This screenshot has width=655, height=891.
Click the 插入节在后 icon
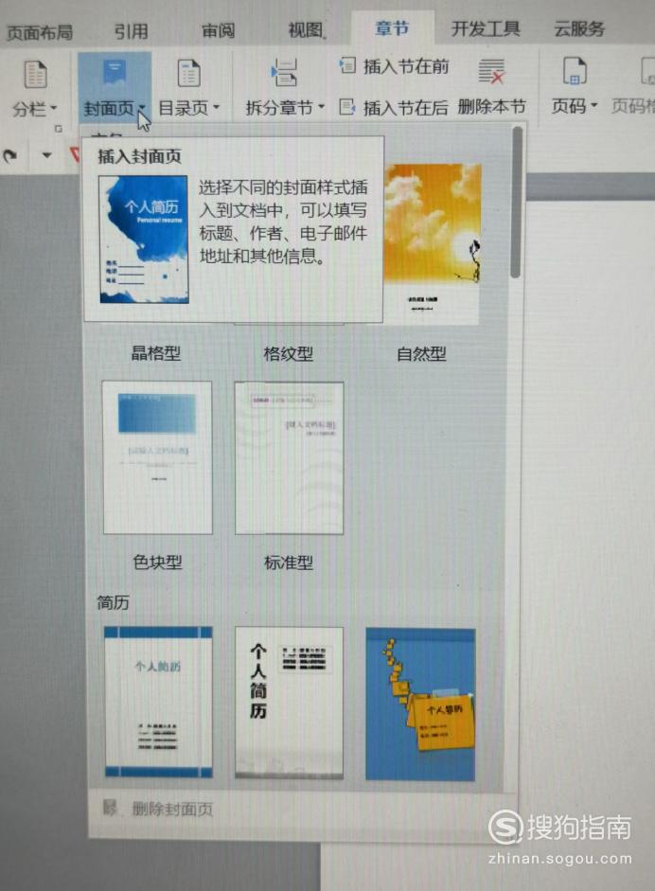(347, 106)
